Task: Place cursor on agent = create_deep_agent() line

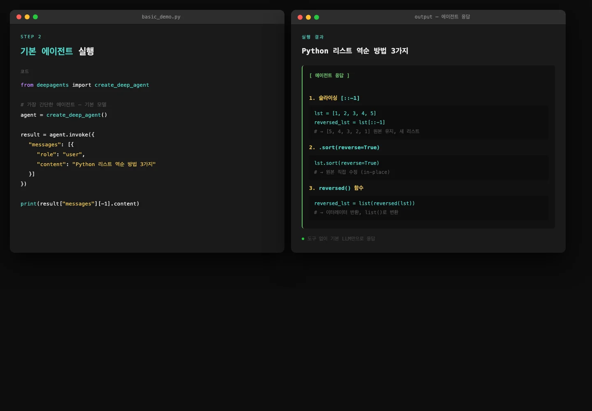Action: 64,115
